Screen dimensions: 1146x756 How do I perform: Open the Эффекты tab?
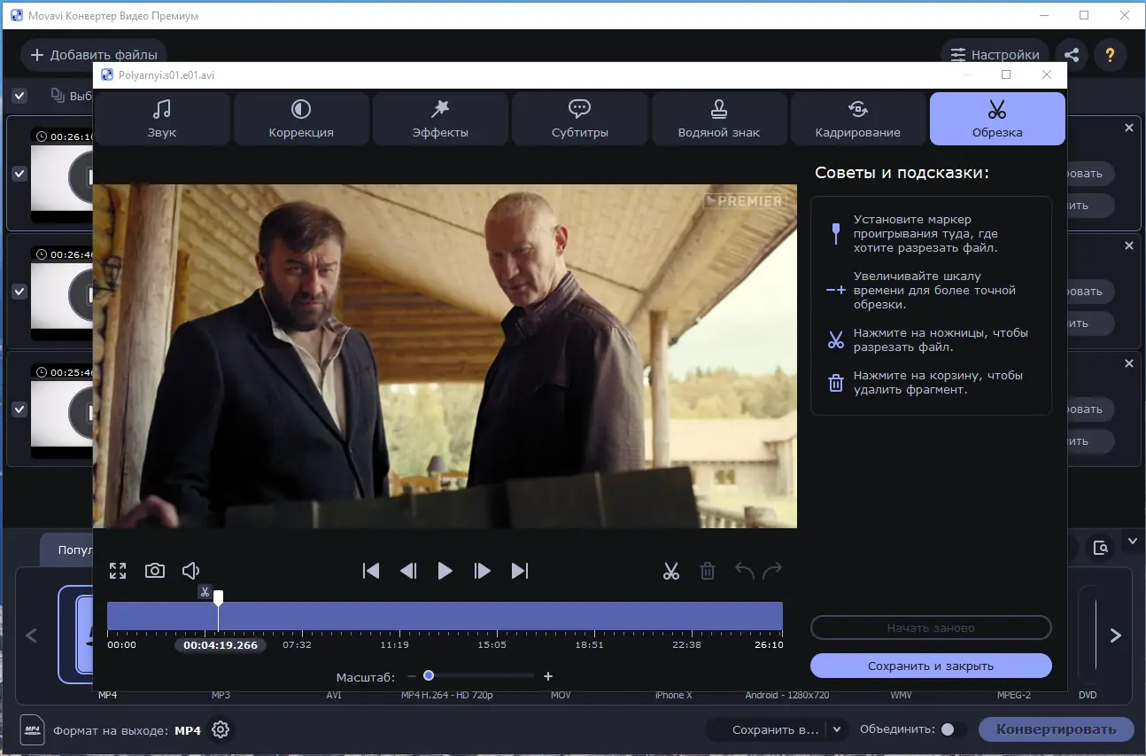(x=440, y=119)
